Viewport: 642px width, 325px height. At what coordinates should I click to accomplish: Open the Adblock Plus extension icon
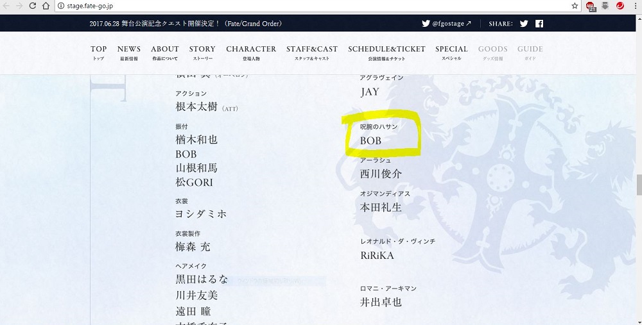(x=591, y=6)
